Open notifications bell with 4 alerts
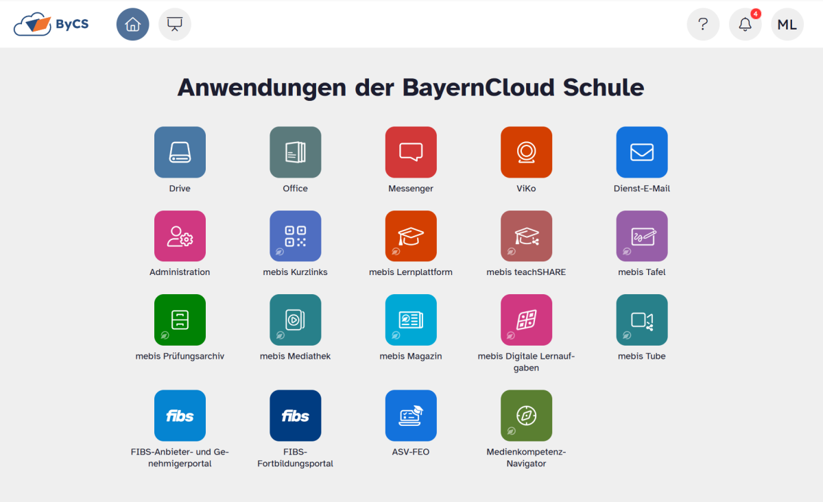This screenshot has width=823, height=502. coord(745,25)
